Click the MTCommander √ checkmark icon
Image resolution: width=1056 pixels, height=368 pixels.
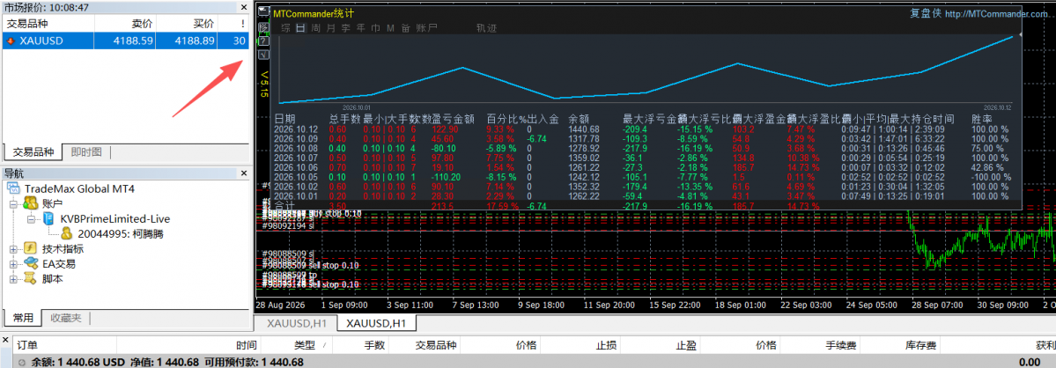[x=263, y=55]
